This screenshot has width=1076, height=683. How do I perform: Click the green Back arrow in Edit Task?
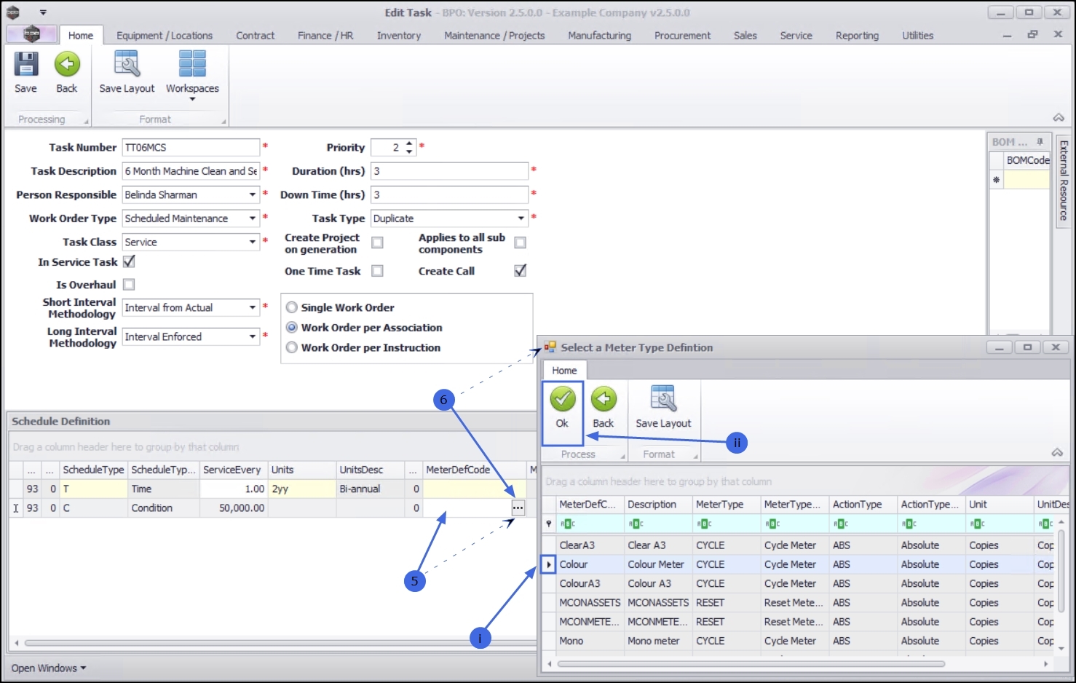coord(67,64)
